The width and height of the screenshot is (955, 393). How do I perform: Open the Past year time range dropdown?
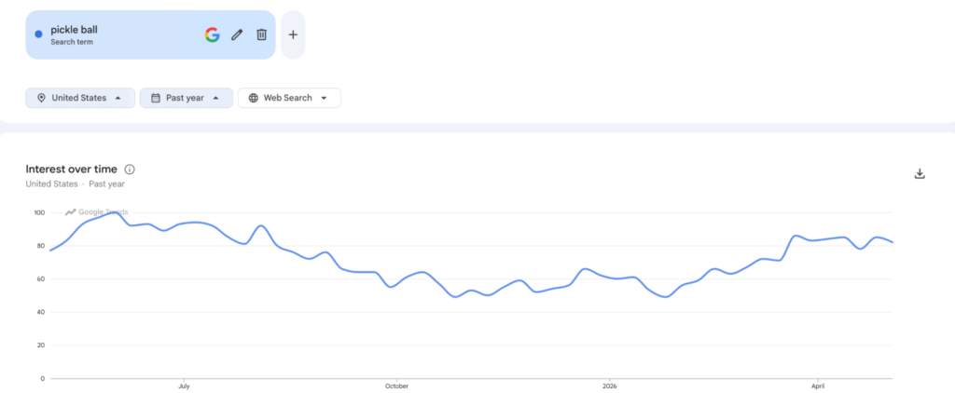187,98
